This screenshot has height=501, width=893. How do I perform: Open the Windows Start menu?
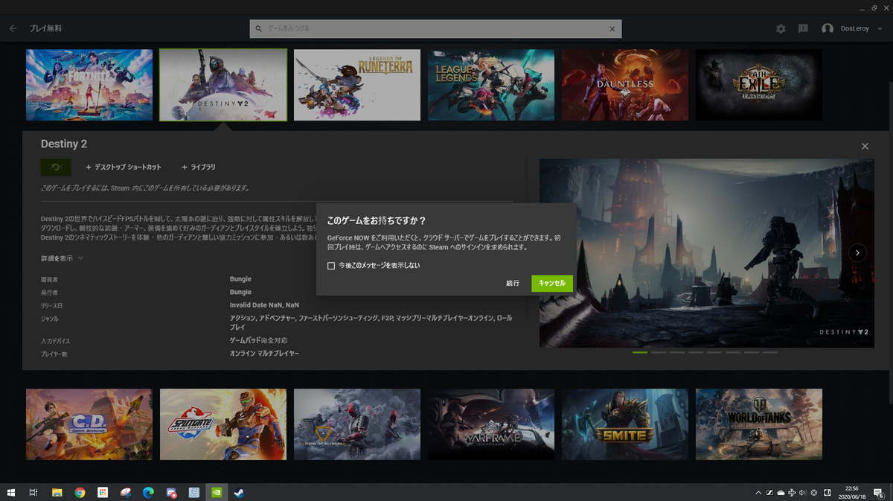point(11,492)
